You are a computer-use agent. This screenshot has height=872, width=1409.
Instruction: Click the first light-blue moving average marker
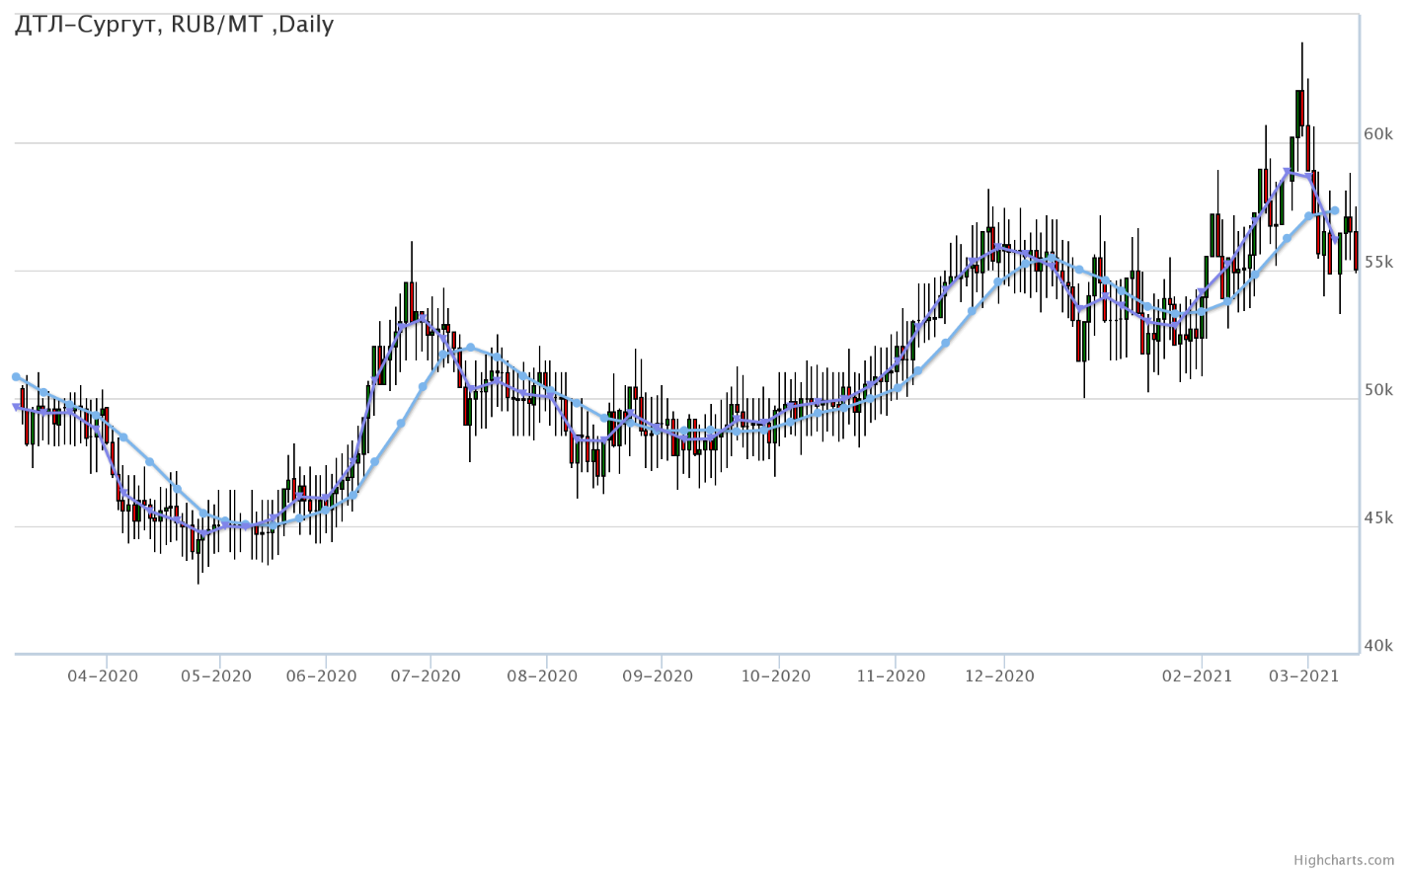click(16, 377)
